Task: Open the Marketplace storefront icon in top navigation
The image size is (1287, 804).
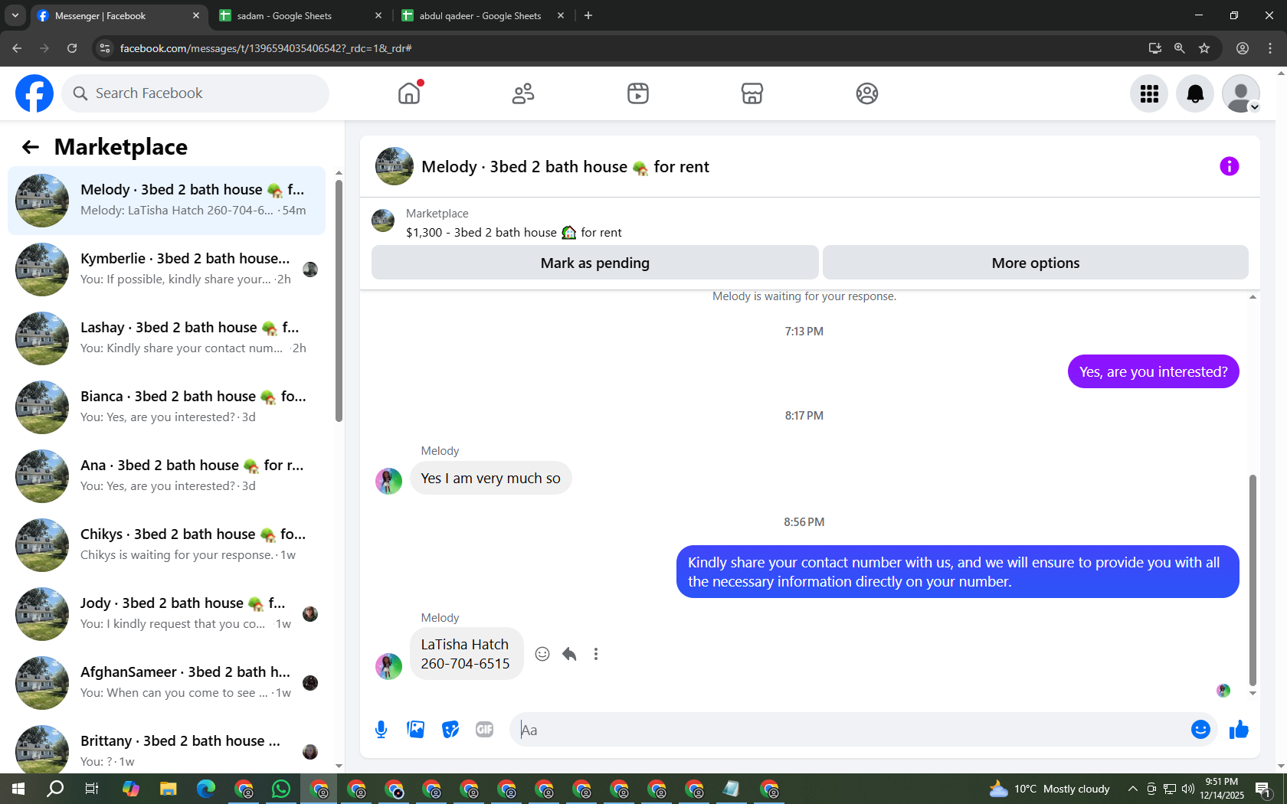Action: (x=752, y=93)
